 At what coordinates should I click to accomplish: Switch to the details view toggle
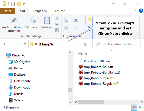coord(134,108)
